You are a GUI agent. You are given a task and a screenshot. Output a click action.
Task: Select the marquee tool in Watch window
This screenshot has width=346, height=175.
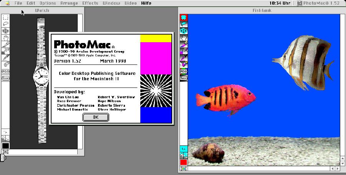6,17
